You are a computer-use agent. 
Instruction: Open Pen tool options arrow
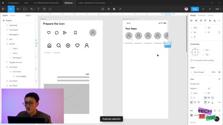(34, 9)
